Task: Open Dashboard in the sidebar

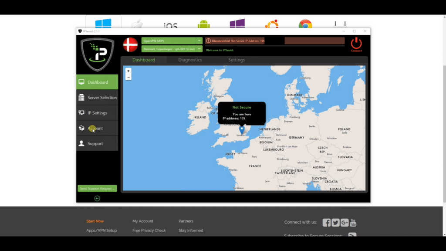Action: 97,82
